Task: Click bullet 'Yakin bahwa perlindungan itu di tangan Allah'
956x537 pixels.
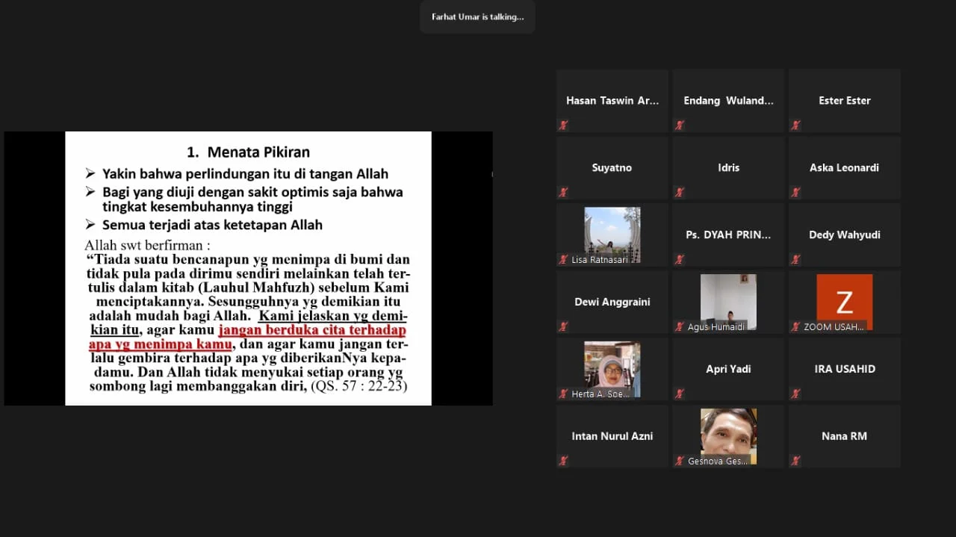Action: 245,174
